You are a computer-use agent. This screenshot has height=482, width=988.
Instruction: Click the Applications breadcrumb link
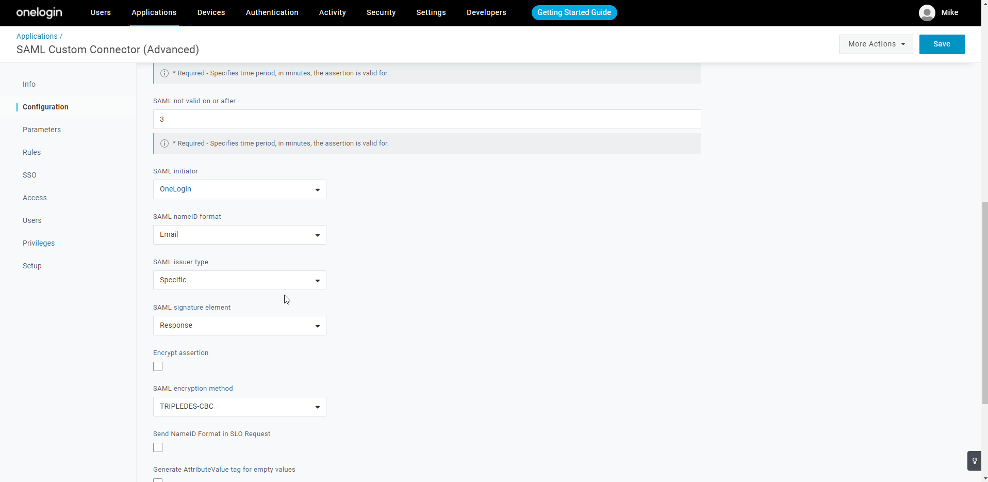37,36
